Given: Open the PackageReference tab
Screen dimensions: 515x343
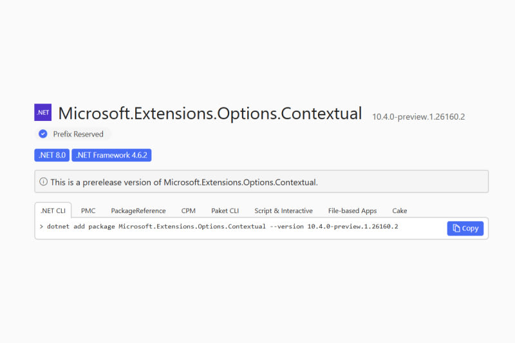Looking at the screenshot, I should [138, 210].
